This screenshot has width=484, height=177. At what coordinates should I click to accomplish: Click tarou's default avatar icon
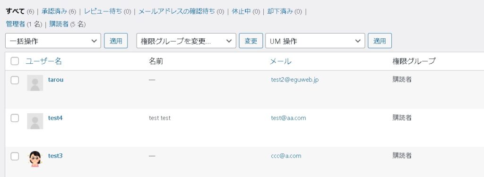coord(35,83)
